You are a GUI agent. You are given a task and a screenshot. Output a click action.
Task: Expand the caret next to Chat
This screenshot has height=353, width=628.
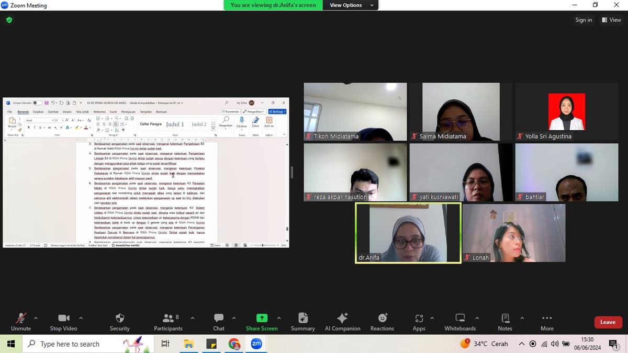tap(234, 317)
